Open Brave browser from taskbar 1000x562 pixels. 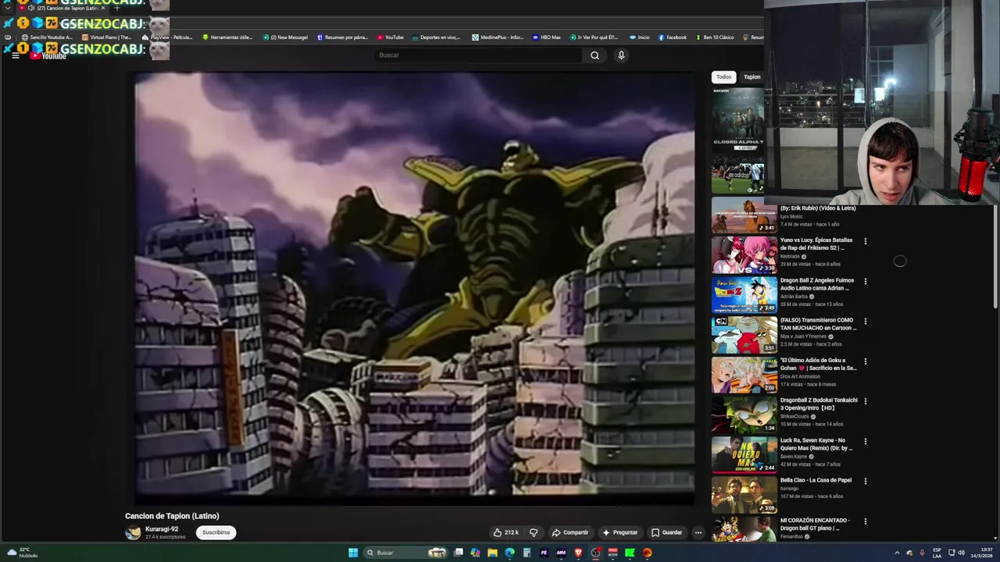(x=578, y=553)
